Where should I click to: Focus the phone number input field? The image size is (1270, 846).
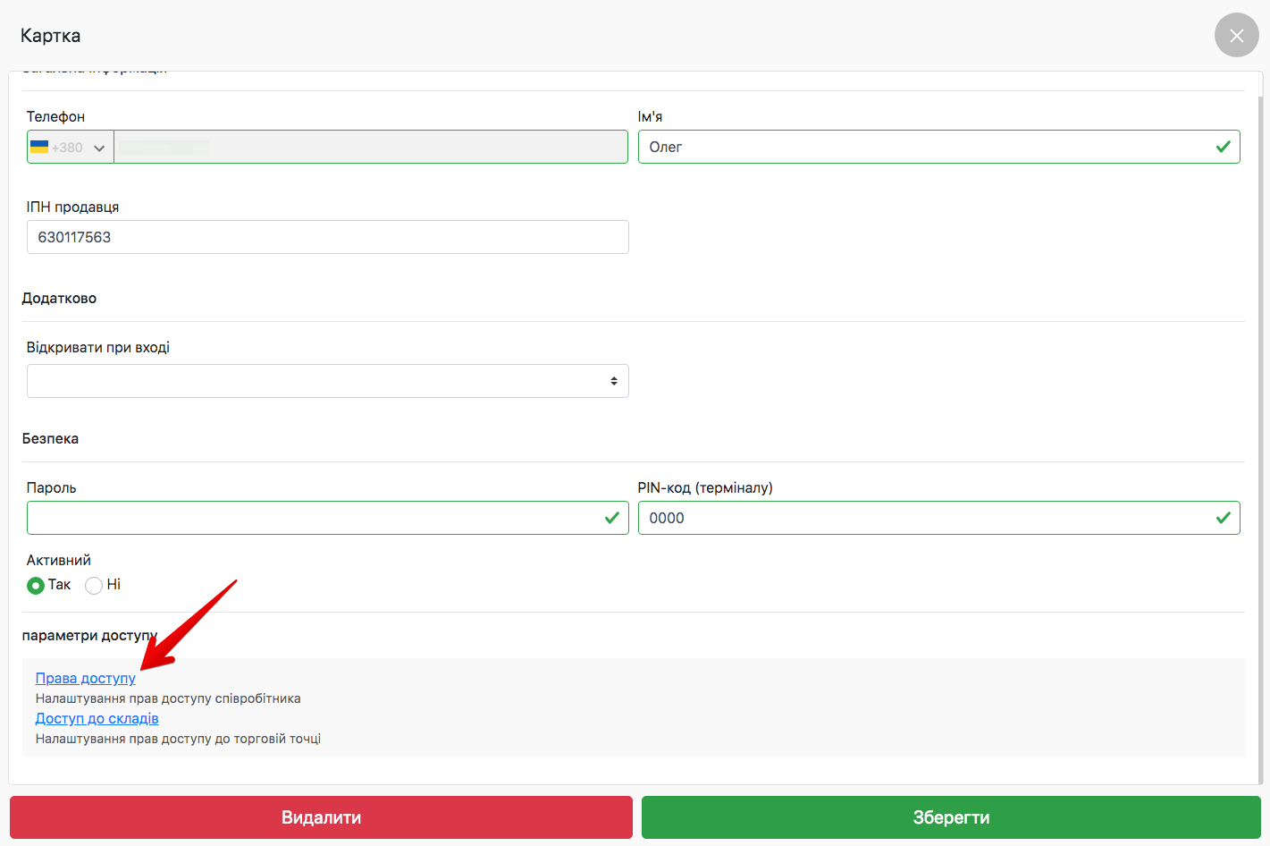370,148
